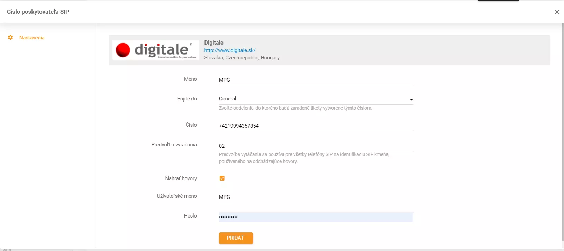Click the Pôjde do dropdown arrow

coord(411,99)
